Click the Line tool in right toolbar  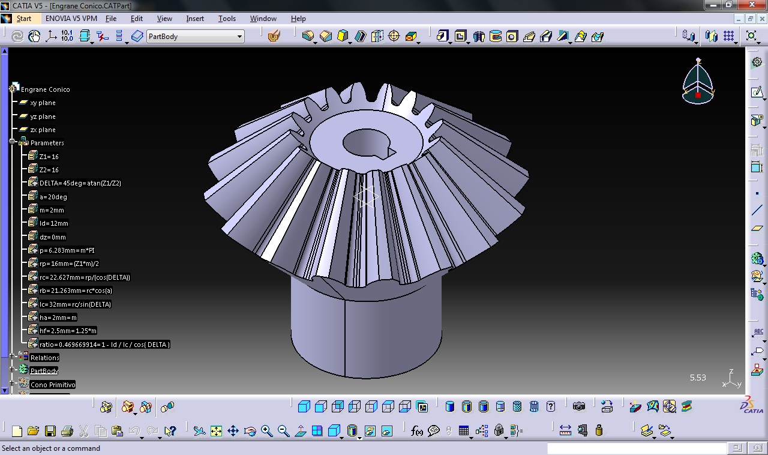757,211
